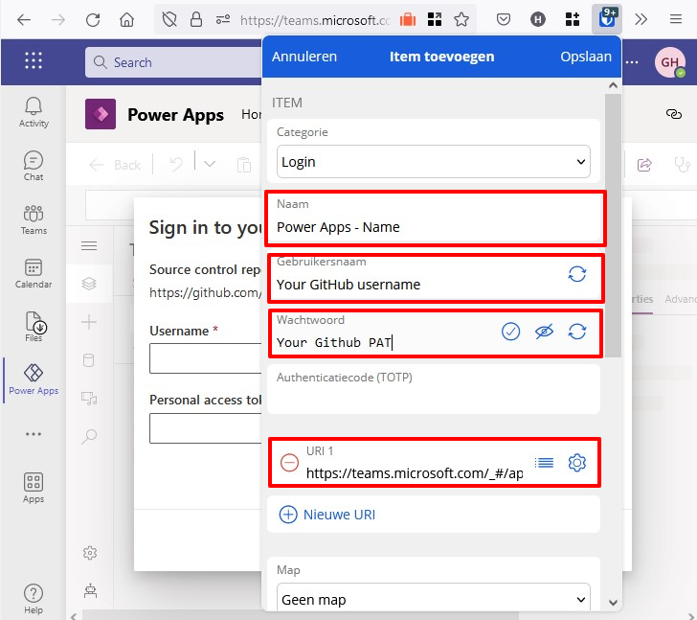The height and width of the screenshot is (620, 697).
Task: Generate a new password with refresh icon
Action: pyautogui.click(x=577, y=332)
